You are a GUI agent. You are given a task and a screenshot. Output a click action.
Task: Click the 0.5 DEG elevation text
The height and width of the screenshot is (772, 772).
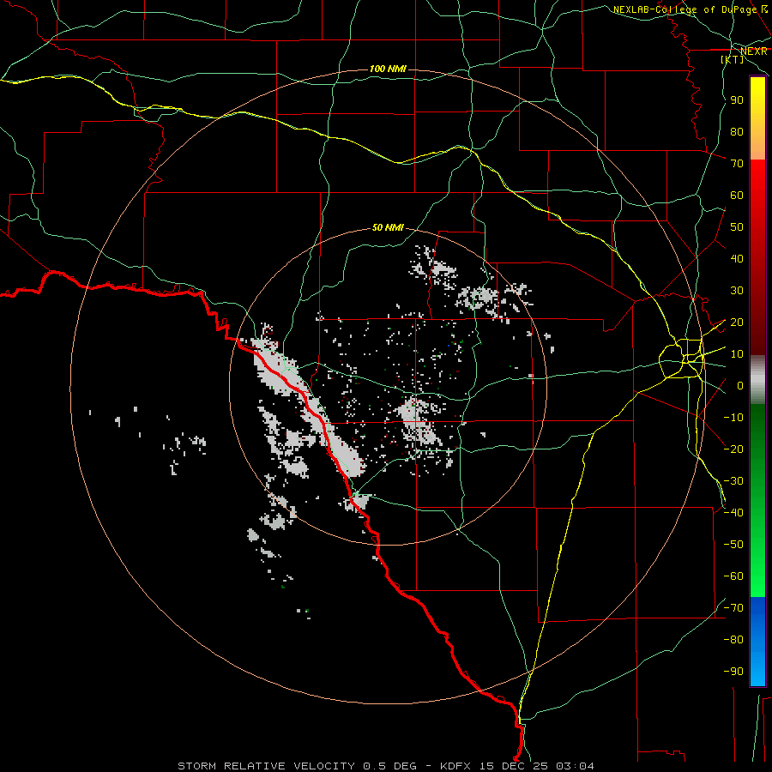coord(390,766)
